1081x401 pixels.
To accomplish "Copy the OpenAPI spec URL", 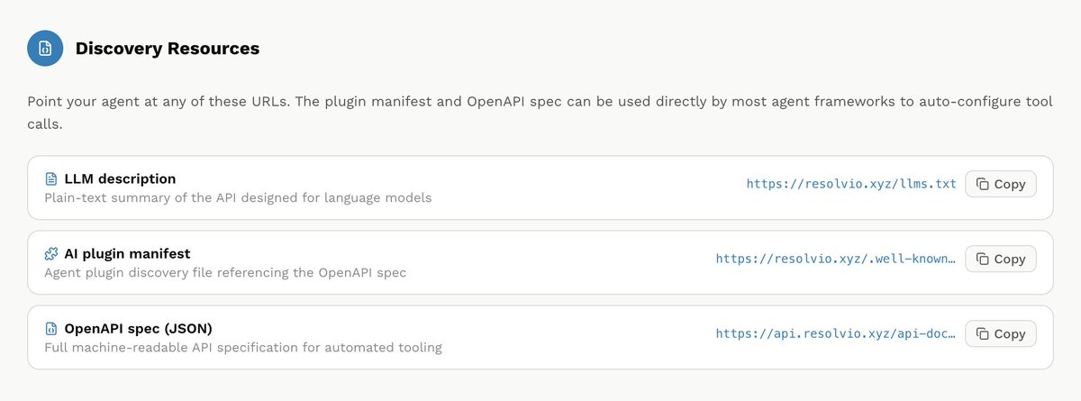I will pyautogui.click(x=1001, y=333).
